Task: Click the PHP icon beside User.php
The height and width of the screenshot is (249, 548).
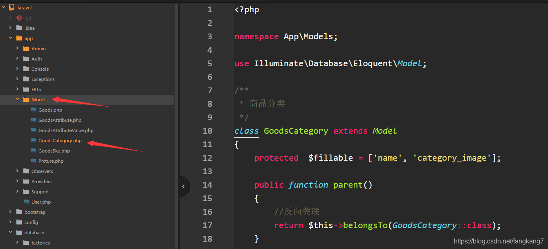Action: pyautogui.click(x=26, y=202)
